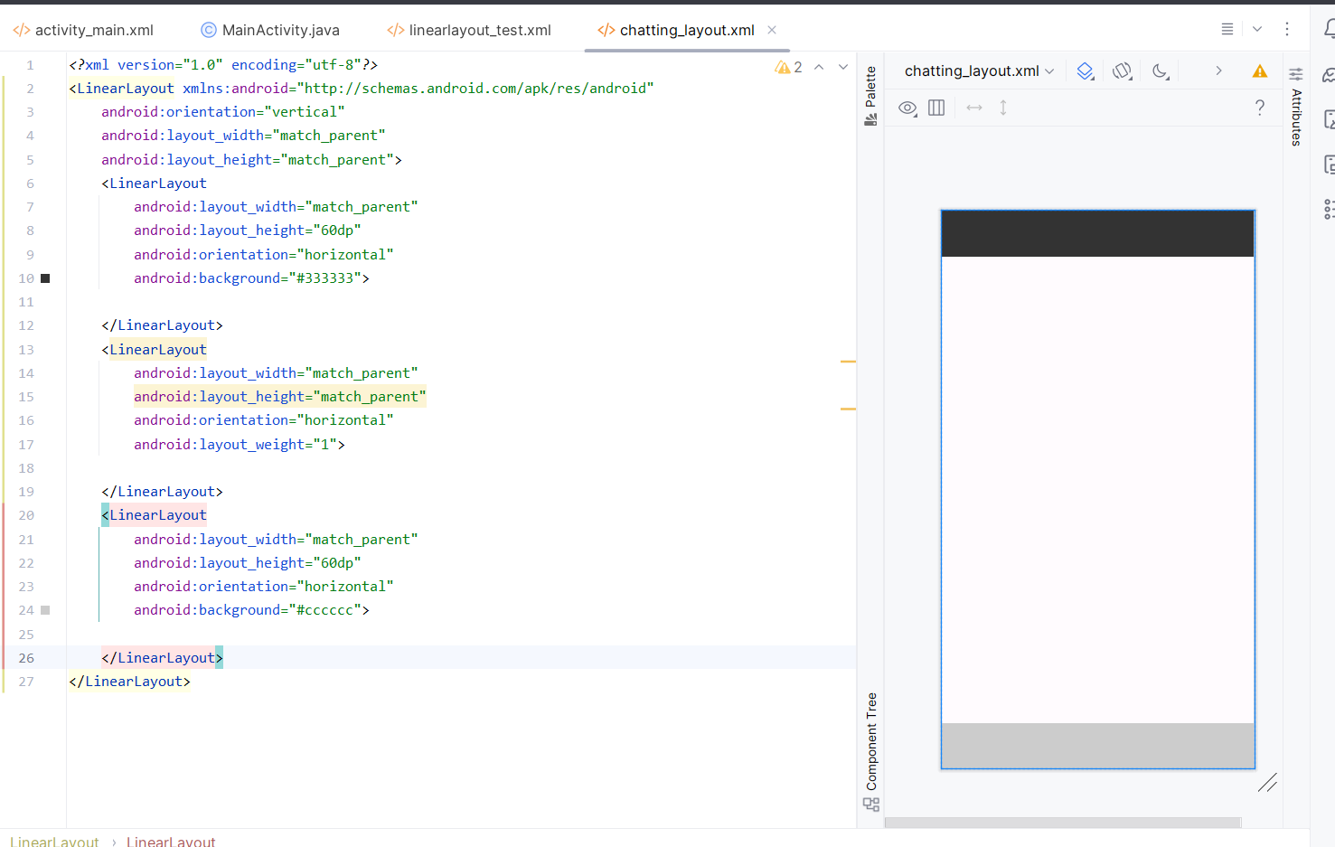
Task: Click the second LinearLayout breadcrumb
Action: click(171, 842)
